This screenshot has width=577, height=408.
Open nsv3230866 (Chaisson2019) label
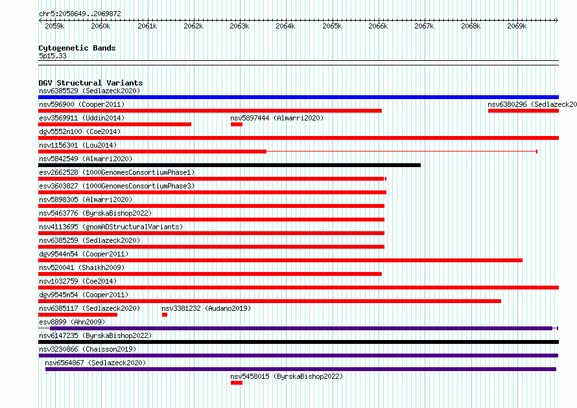coord(88,349)
